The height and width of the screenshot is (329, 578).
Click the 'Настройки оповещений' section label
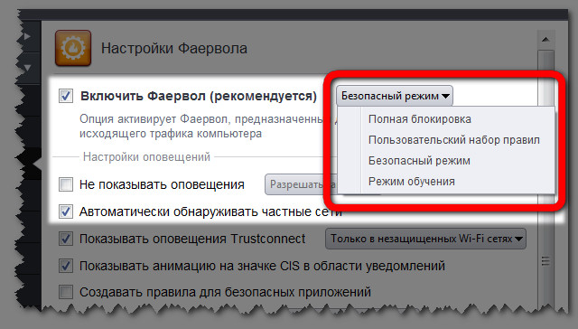(146, 156)
